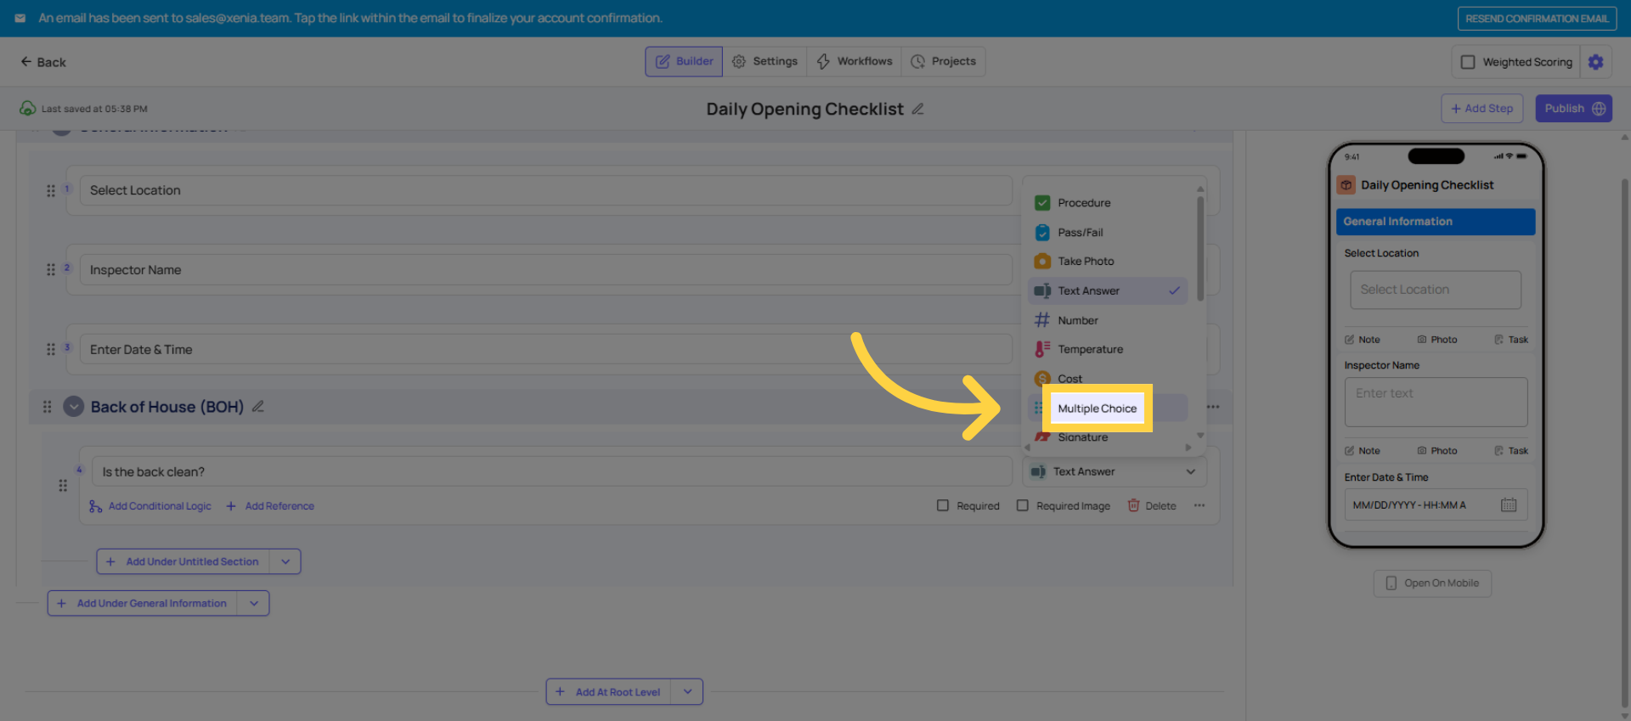Click the trash Delete icon on the question row
1631x721 pixels.
[x=1133, y=506]
